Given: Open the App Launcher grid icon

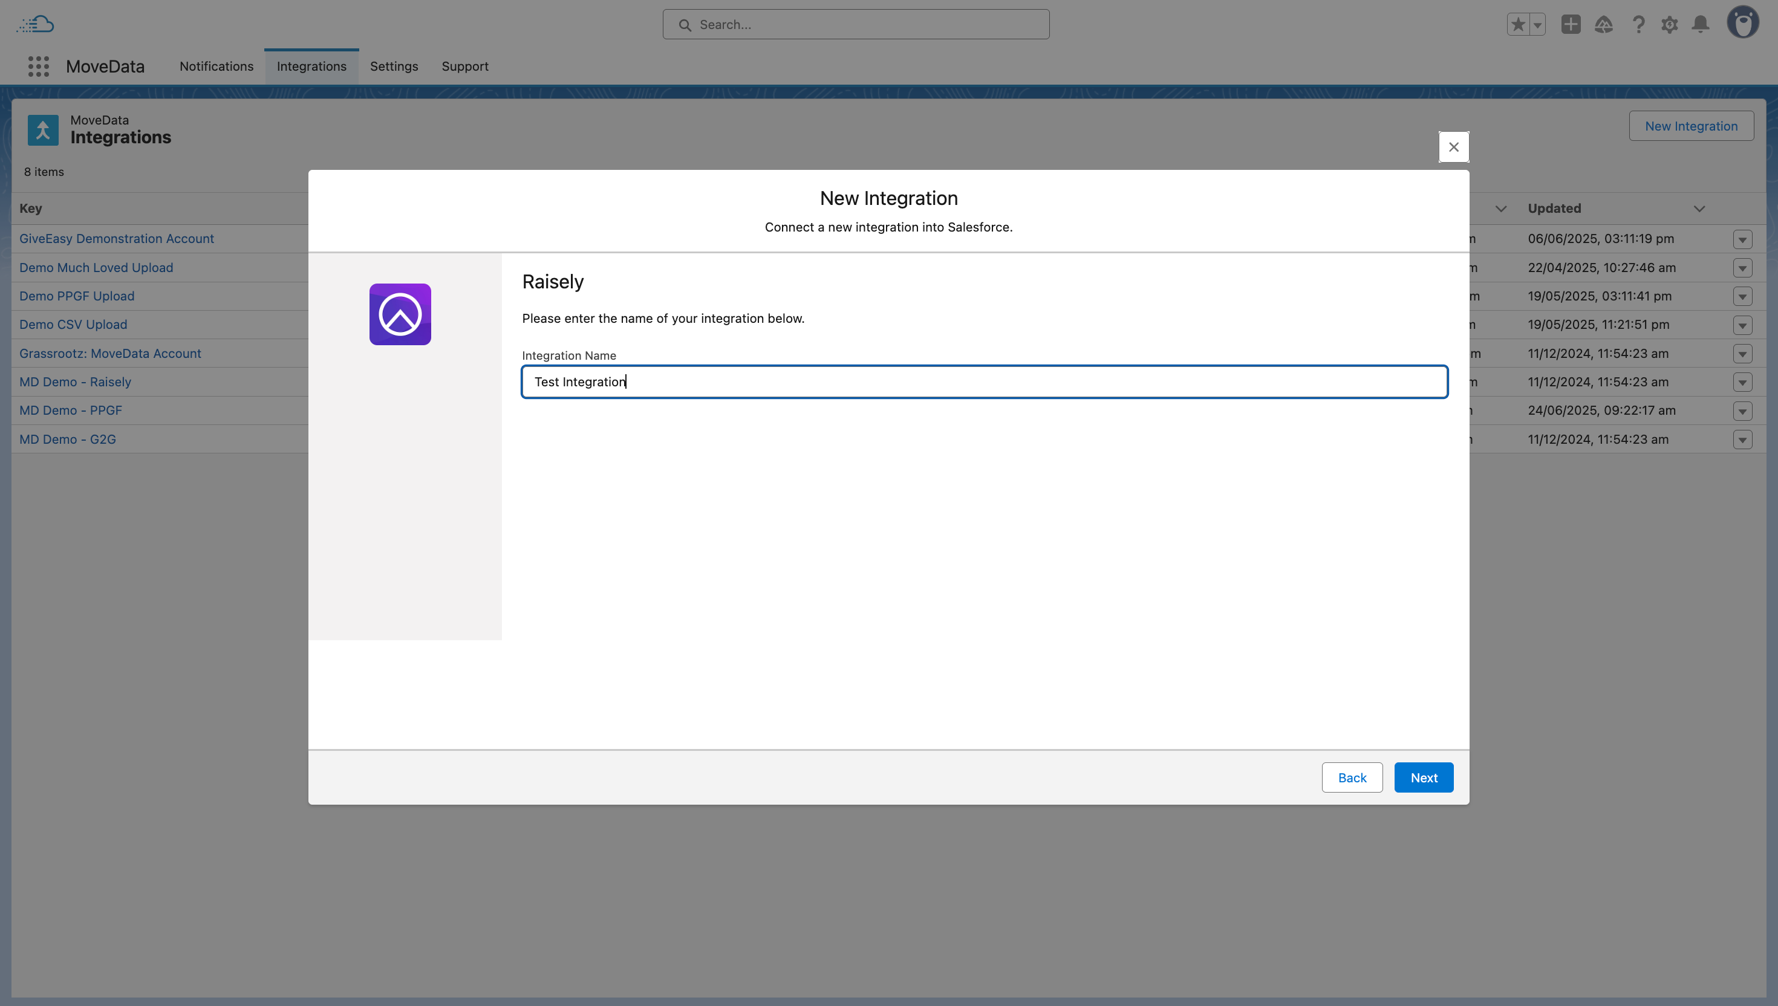Looking at the screenshot, I should click(39, 67).
